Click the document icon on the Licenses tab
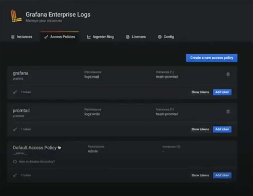Screen dimensions: 253x196 point(128,37)
